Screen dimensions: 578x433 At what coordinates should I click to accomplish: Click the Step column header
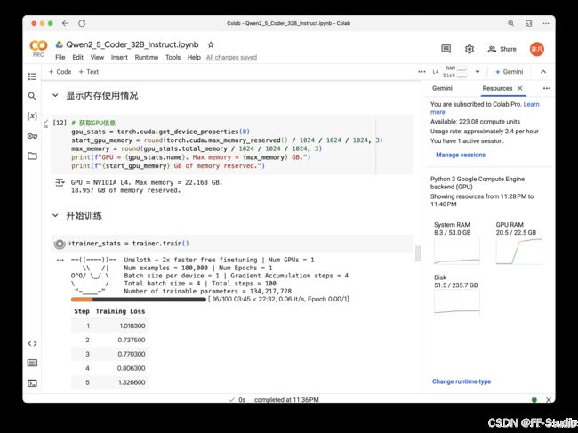click(x=82, y=311)
